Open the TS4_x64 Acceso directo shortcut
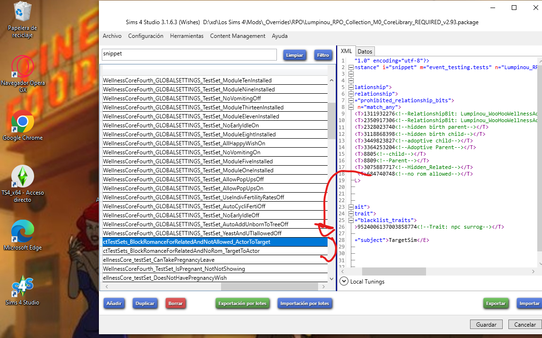 (22, 184)
